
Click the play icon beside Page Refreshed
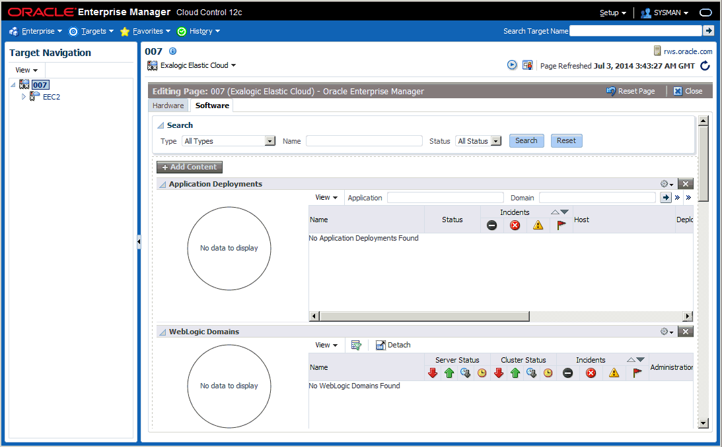pyautogui.click(x=512, y=65)
